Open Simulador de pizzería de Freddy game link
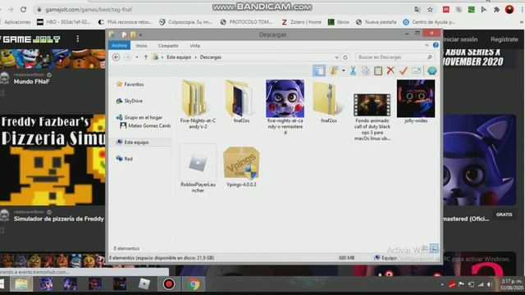Image resolution: width=525 pixels, height=295 pixels. [x=58, y=219]
